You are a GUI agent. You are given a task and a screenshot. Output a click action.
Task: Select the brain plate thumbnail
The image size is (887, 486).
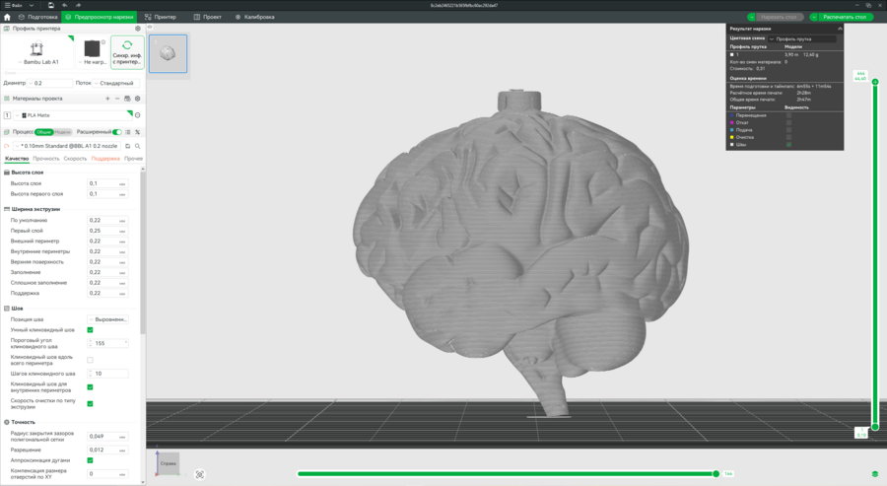coord(168,54)
